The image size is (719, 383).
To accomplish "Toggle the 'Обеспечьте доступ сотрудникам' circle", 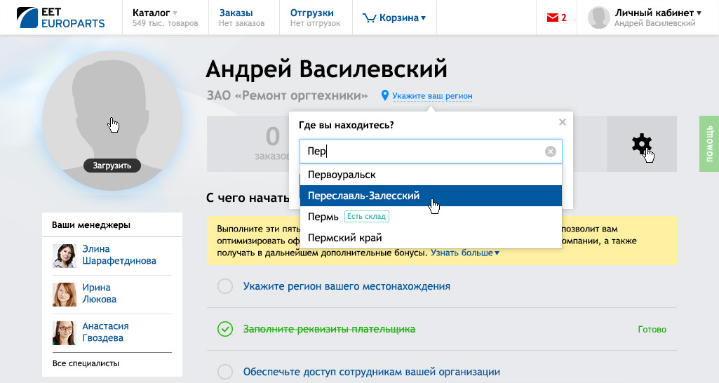I will point(225,372).
